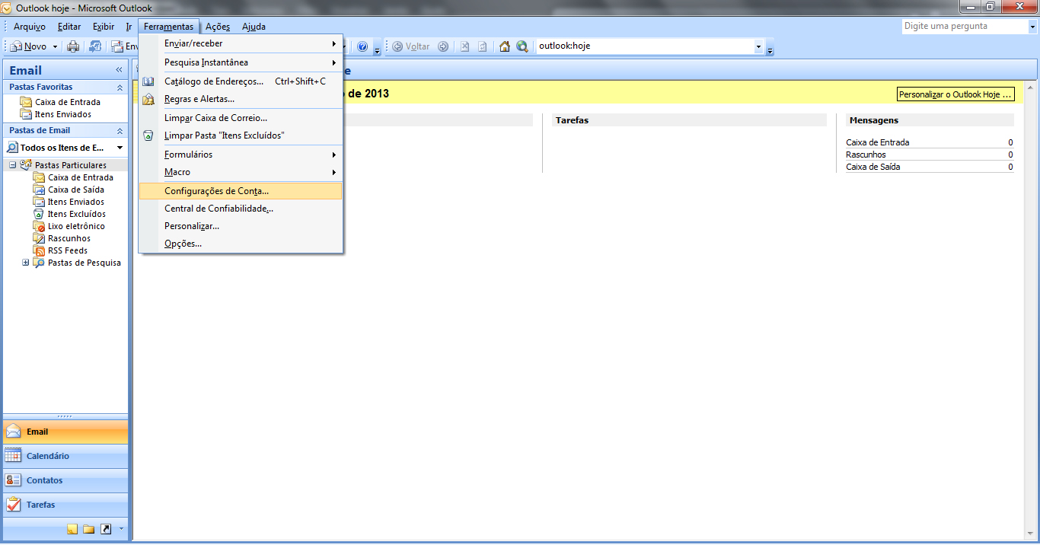Open Folder List via bottom folder icon
The width and height of the screenshot is (1040, 545).
(x=88, y=529)
